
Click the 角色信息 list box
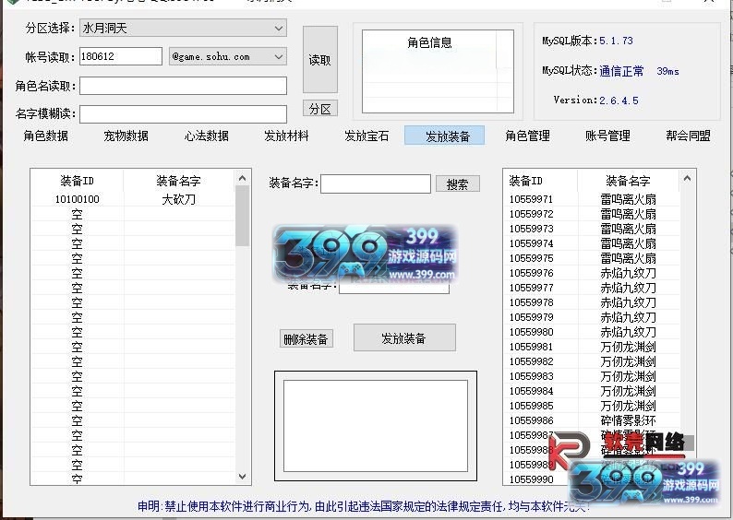(x=438, y=71)
